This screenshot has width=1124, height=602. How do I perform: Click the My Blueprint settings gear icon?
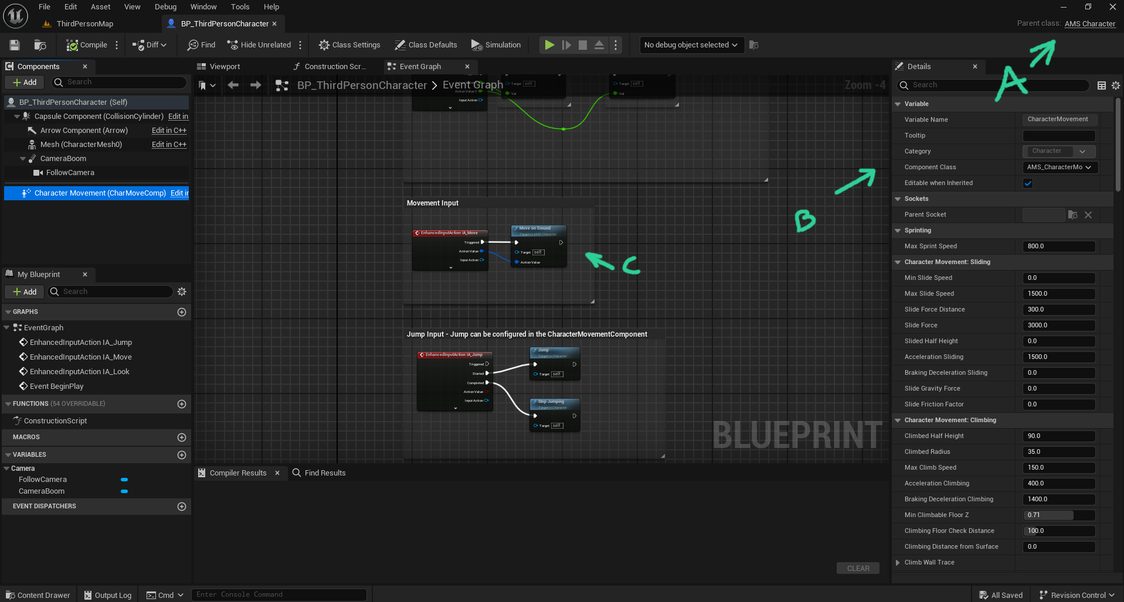[x=182, y=292]
